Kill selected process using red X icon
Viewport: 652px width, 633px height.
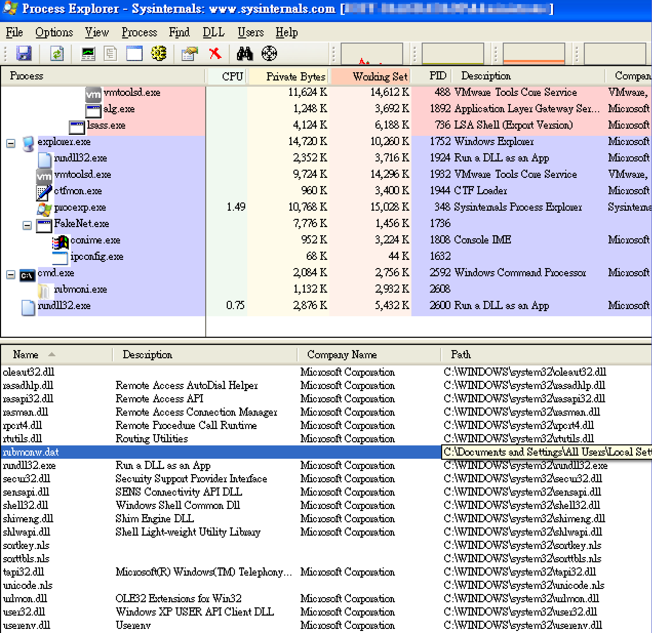point(215,53)
